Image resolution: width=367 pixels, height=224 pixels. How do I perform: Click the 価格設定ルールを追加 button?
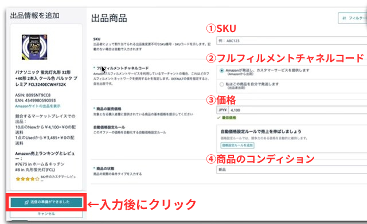(237, 145)
